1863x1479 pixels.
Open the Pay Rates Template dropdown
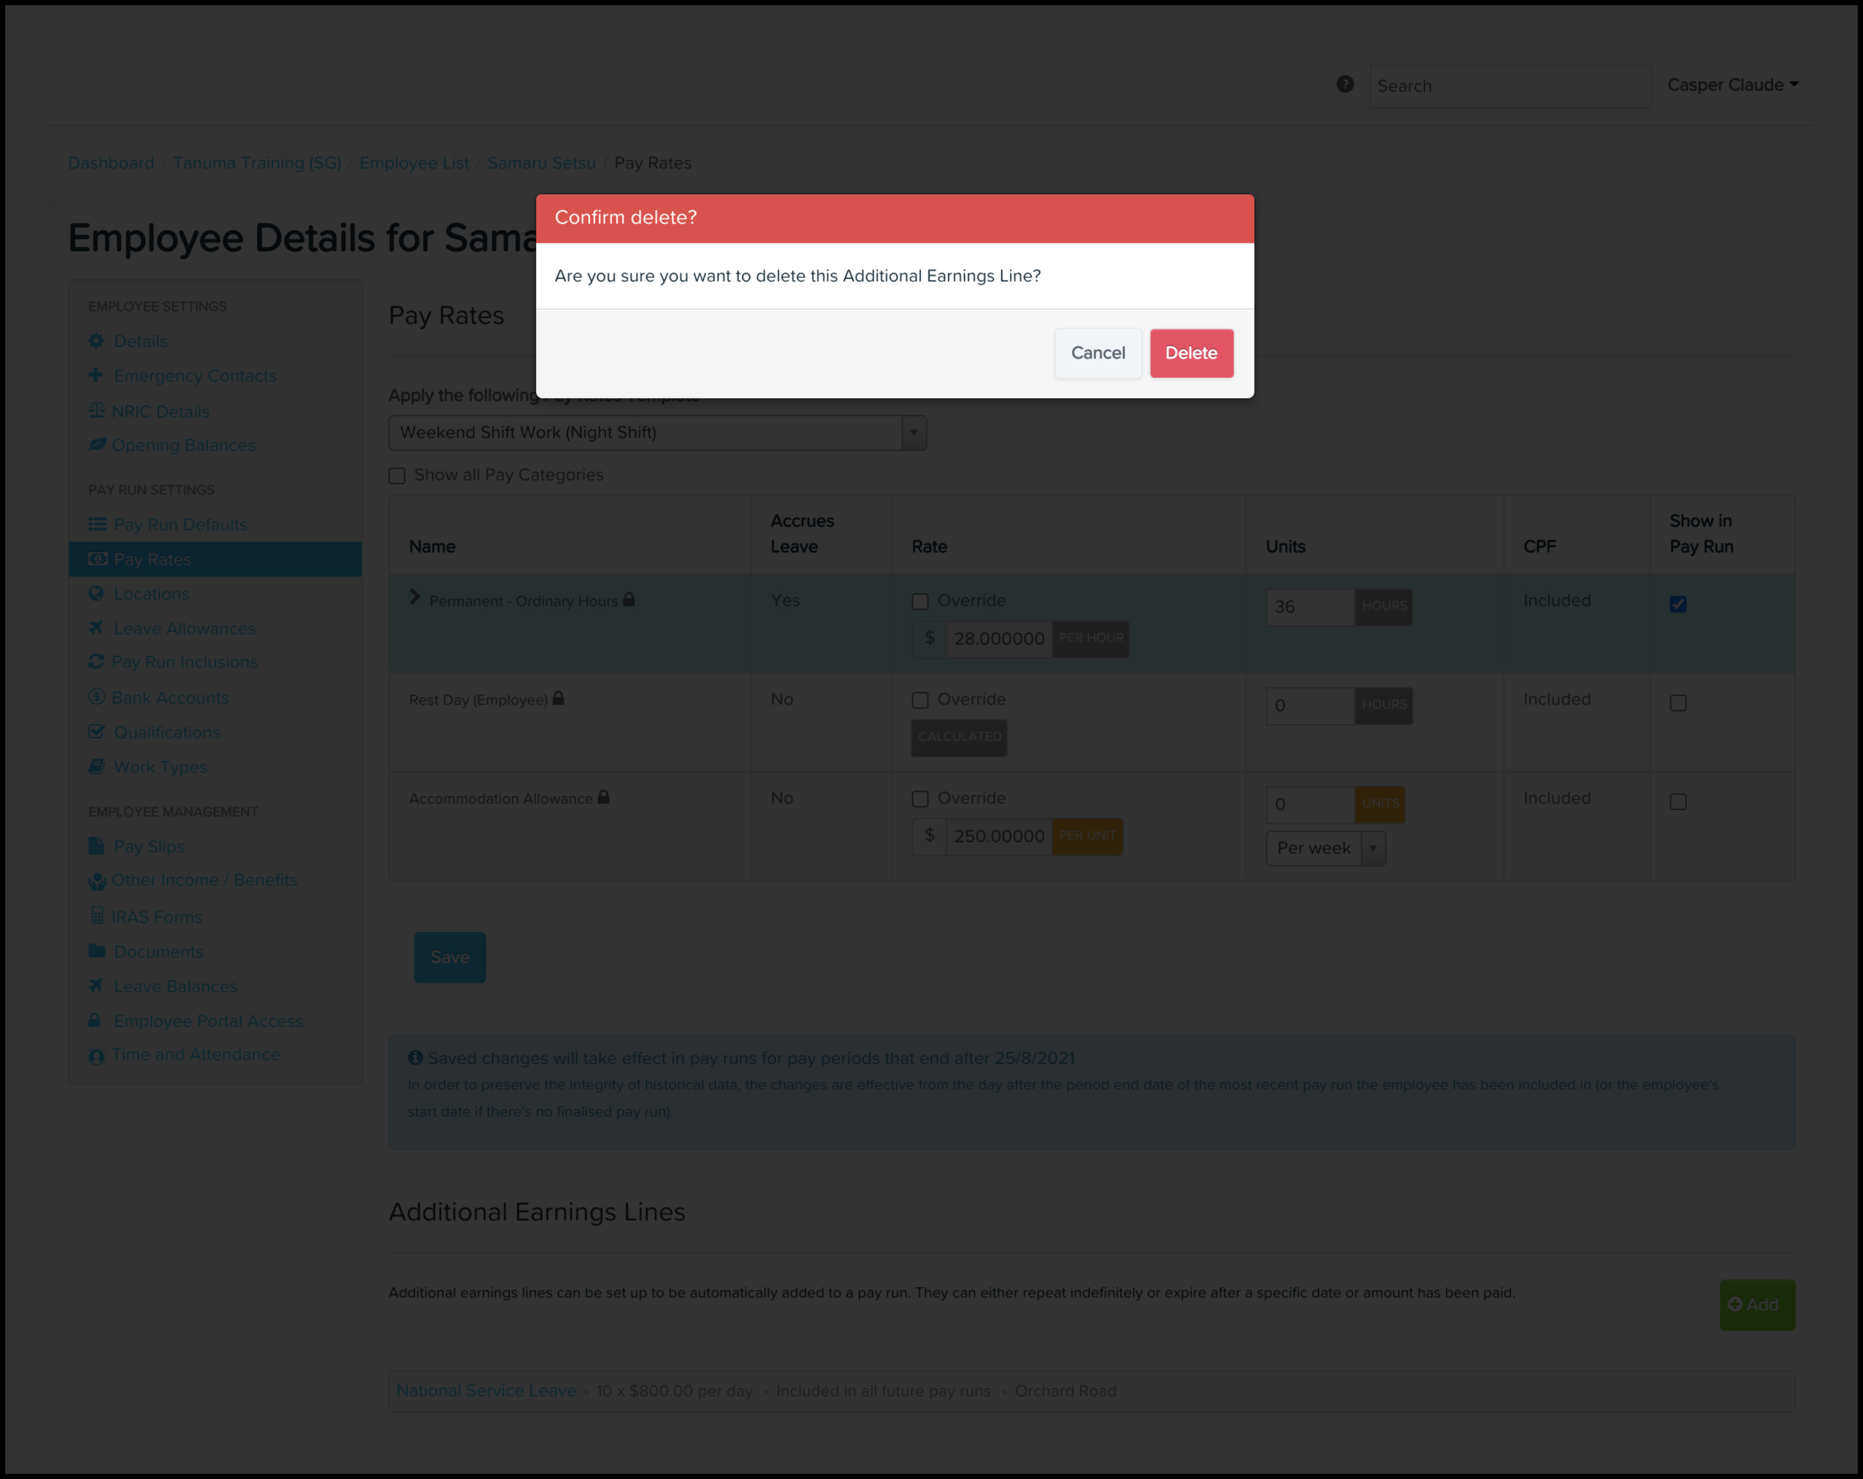(x=657, y=433)
